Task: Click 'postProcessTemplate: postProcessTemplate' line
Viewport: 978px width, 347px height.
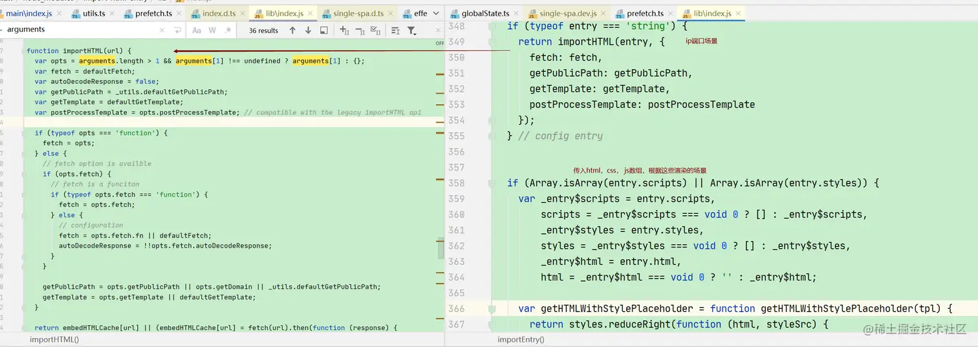Action: click(642, 104)
